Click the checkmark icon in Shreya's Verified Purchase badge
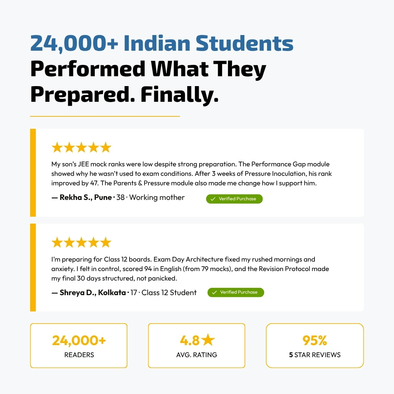Screen dimensions: 394x394 point(214,293)
